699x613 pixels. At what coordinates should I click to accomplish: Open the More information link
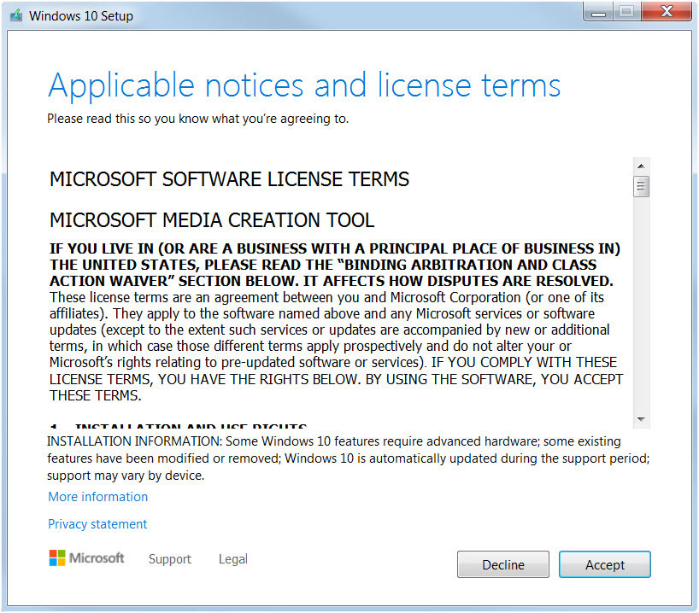point(97,497)
